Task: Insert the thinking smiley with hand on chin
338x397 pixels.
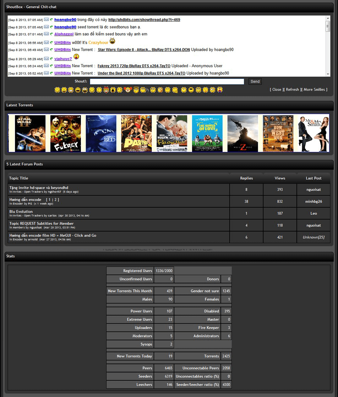Action: point(175,90)
